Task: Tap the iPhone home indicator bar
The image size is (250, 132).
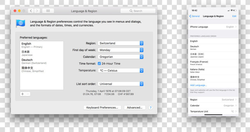Action: 213,115
